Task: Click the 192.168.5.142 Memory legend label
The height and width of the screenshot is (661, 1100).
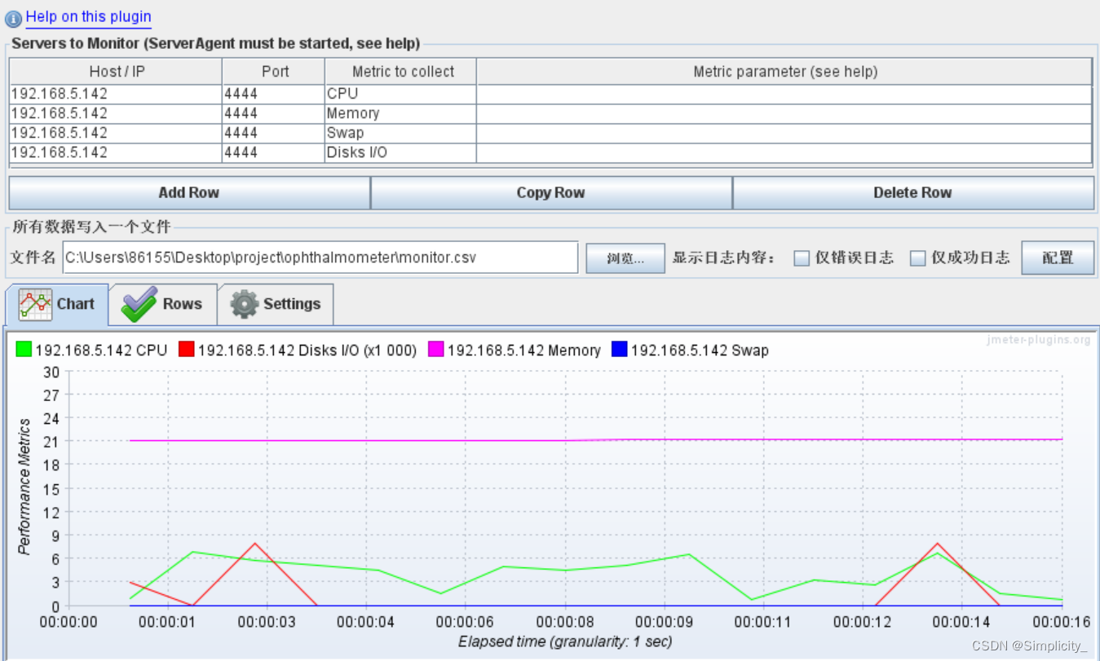Action: pos(524,350)
